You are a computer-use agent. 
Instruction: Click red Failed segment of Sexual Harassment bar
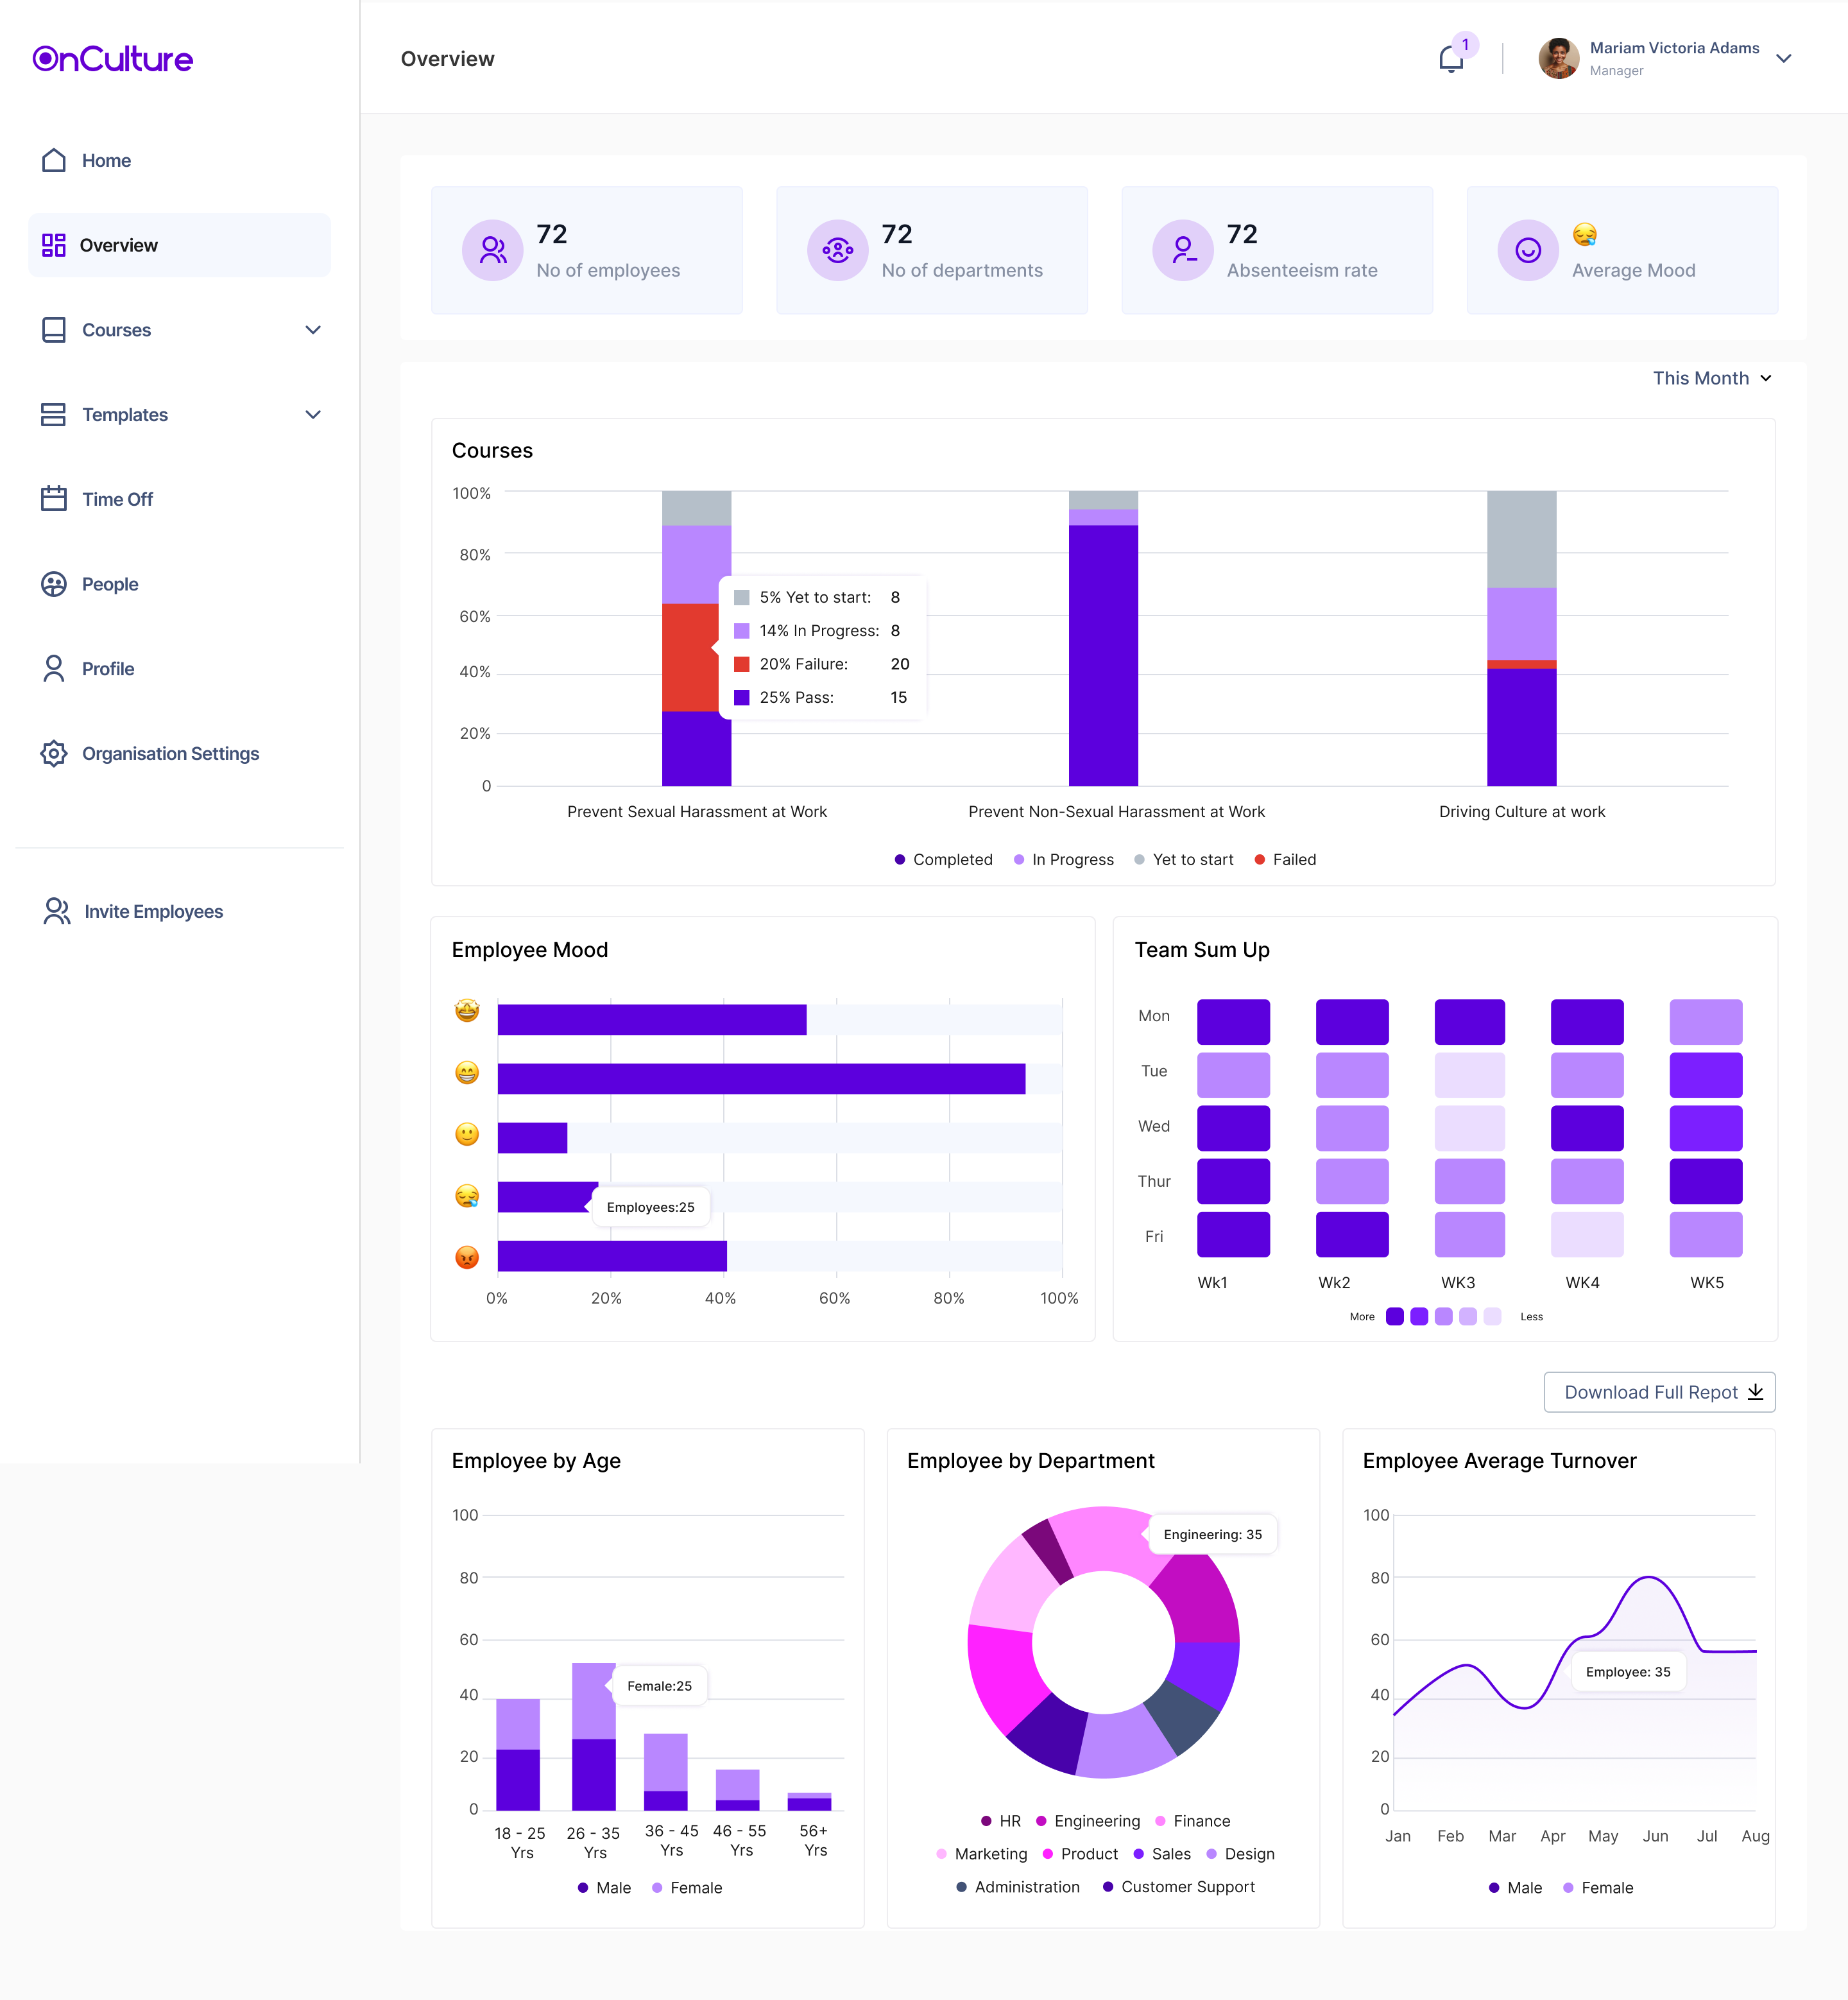(690, 657)
